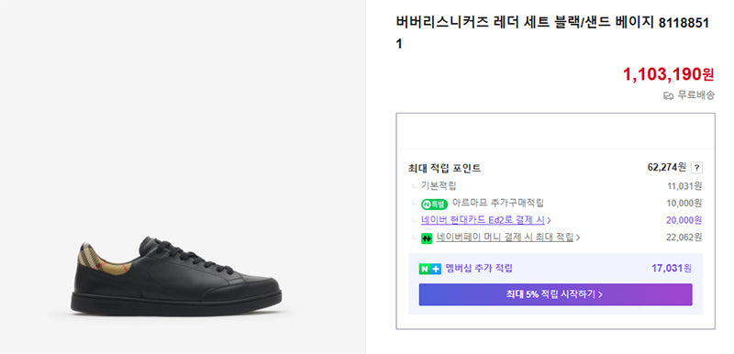
Task: Click the green N특별 badge icon
Action: point(434,204)
